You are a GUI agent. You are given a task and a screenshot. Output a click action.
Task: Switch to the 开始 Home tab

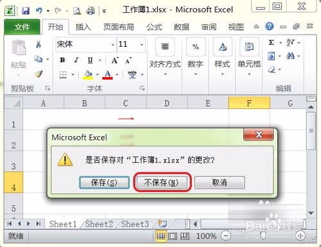pyautogui.click(x=55, y=27)
